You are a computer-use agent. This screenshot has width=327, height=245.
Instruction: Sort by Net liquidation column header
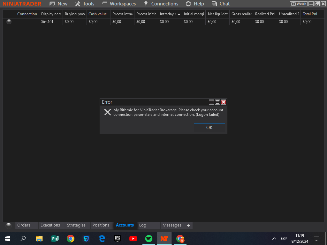tap(217, 14)
